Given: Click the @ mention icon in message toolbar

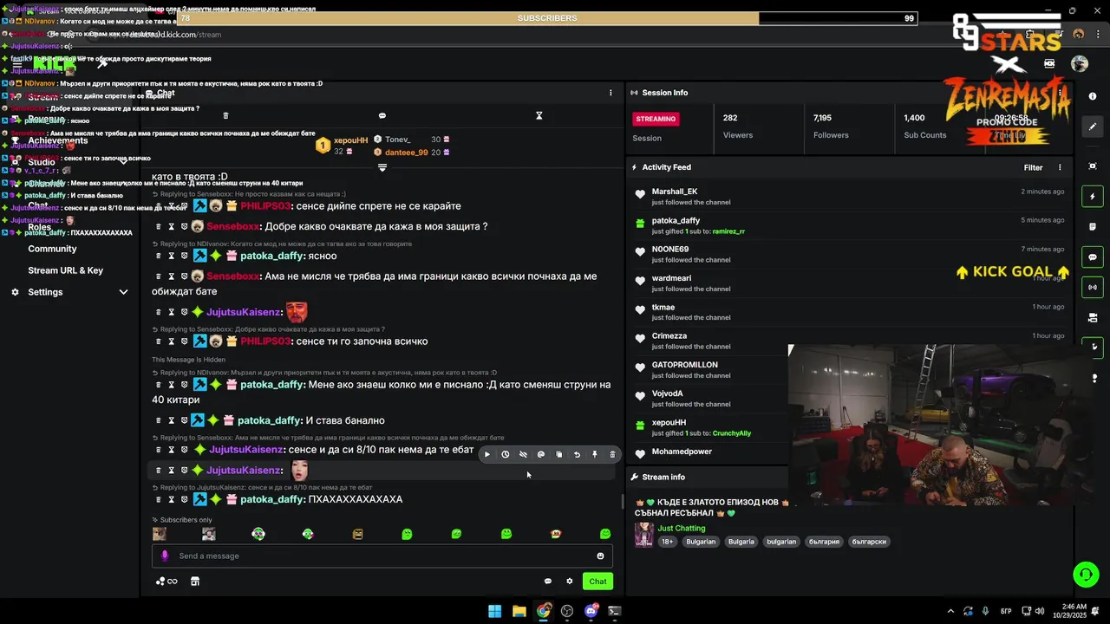Looking at the screenshot, I should click(x=541, y=454).
